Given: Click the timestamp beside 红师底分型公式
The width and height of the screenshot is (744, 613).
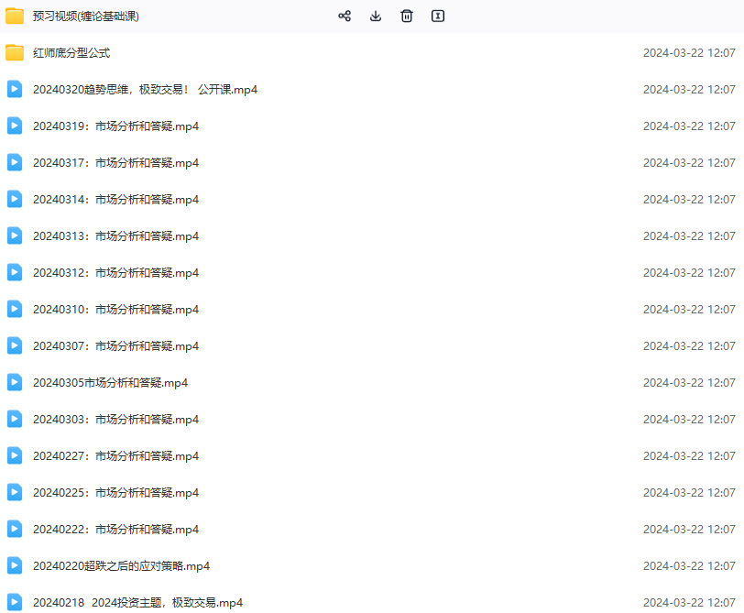Looking at the screenshot, I should tap(689, 52).
